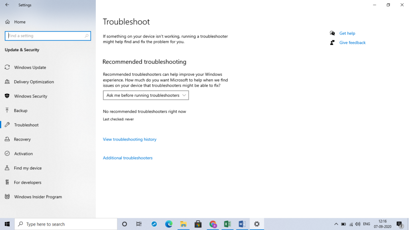Viewport: 409px width, 230px height.
Task: Go to Settings Home
Action: point(20,22)
